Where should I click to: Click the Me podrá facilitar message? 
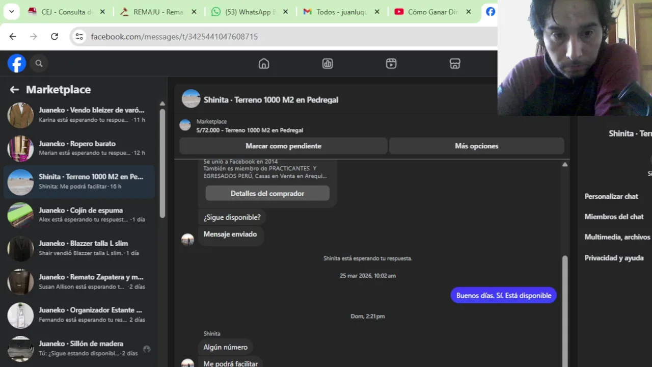(x=230, y=363)
